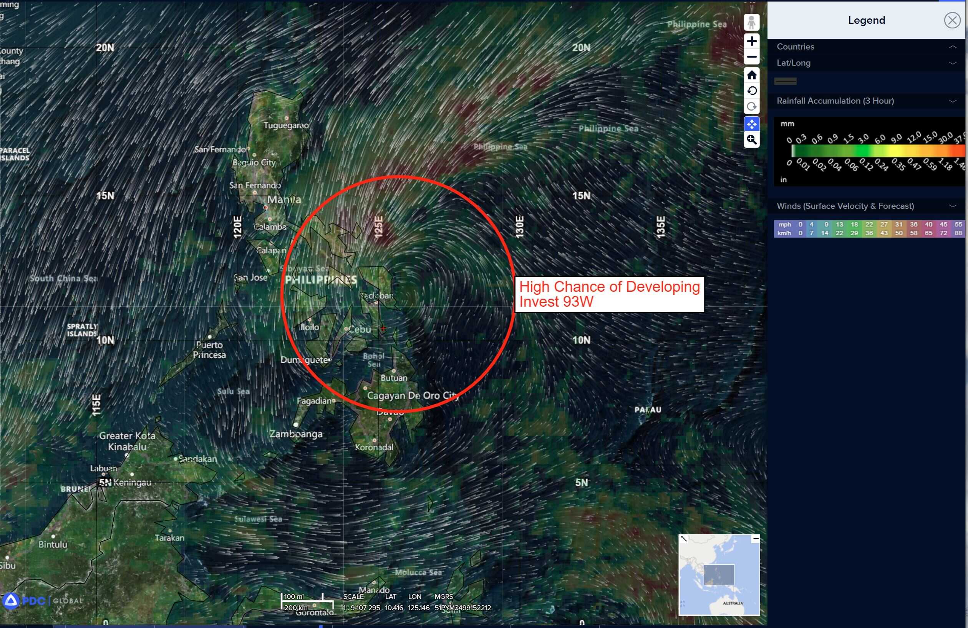Screen dimensions: 968x628
Task: Select the zoom-to-area magnifier tool
Action: (x=751, y=140)
